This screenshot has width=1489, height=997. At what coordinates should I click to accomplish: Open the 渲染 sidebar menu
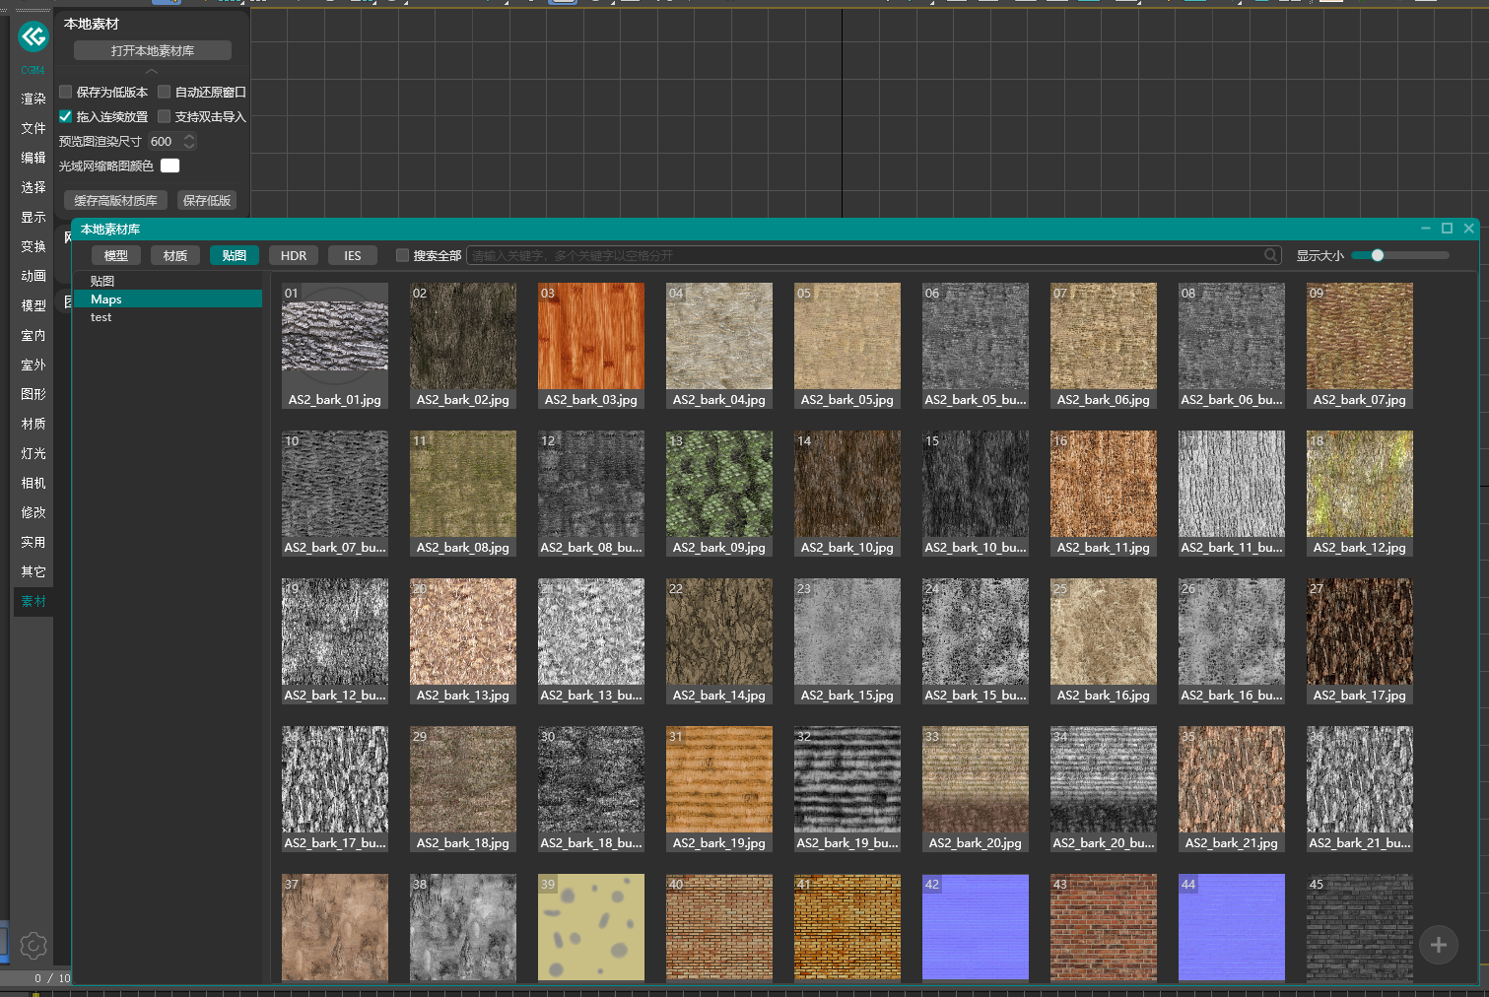point(34,99)
